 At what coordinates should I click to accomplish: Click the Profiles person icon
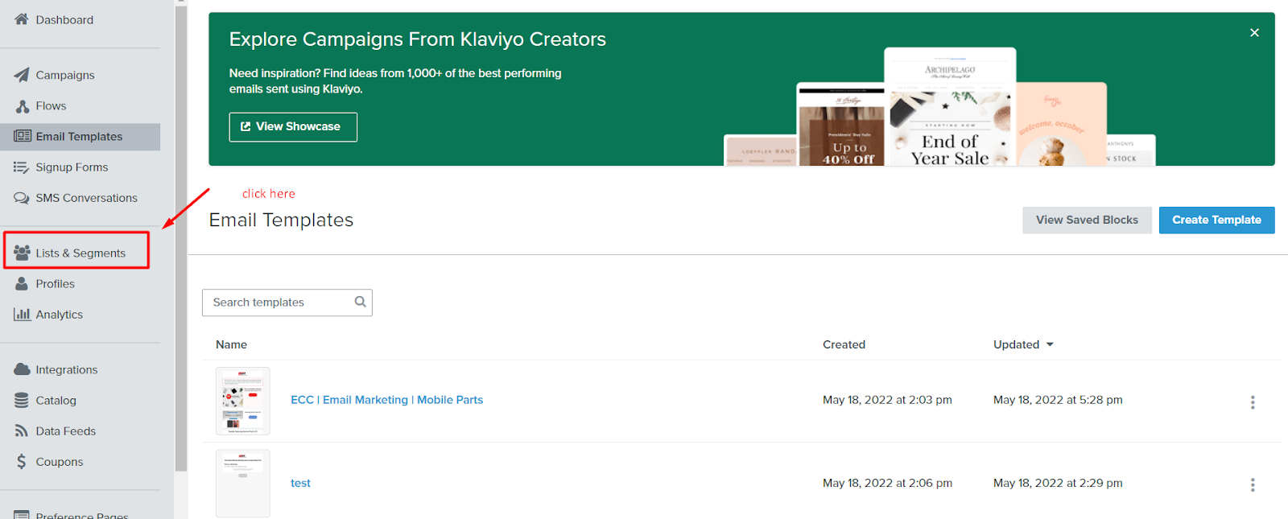pyautogui.click(x=22, y=283)
